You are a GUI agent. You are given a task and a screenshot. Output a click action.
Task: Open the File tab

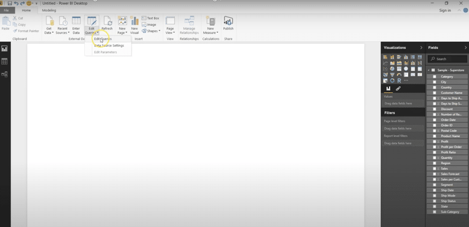tap(6, 10)
